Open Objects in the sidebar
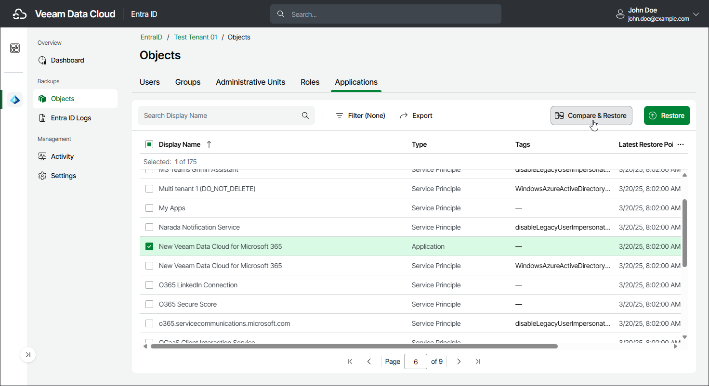This screenshot has width=709, height=386. point(75,99)
